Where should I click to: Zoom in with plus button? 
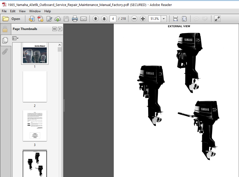pyautogui.click(x=143, y=19)
